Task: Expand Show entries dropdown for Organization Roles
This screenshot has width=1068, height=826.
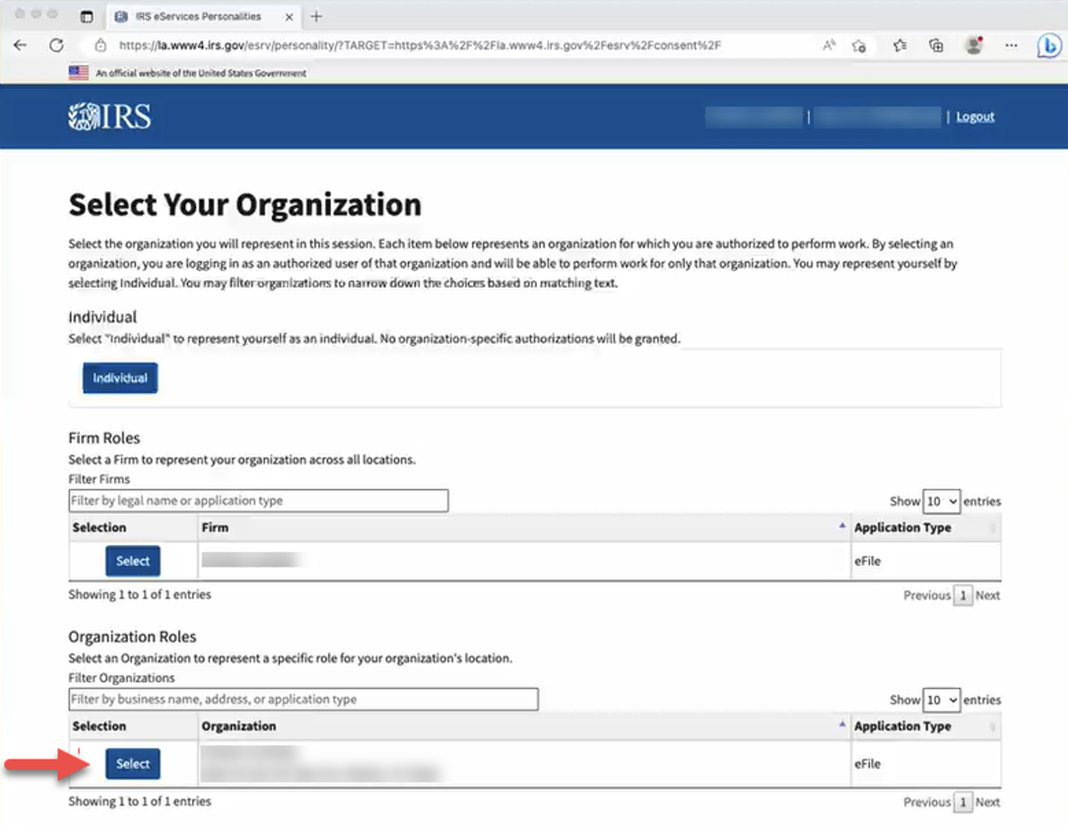Action: point(941,700)
